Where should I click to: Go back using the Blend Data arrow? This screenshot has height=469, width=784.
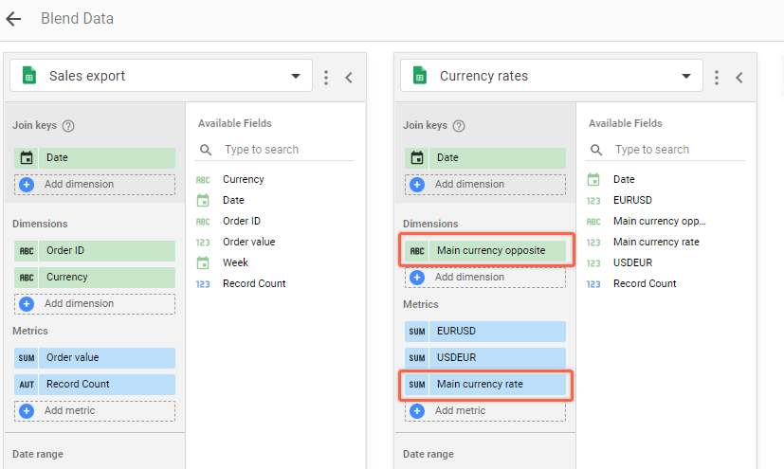pyautogui.click(x=13, y=19)
